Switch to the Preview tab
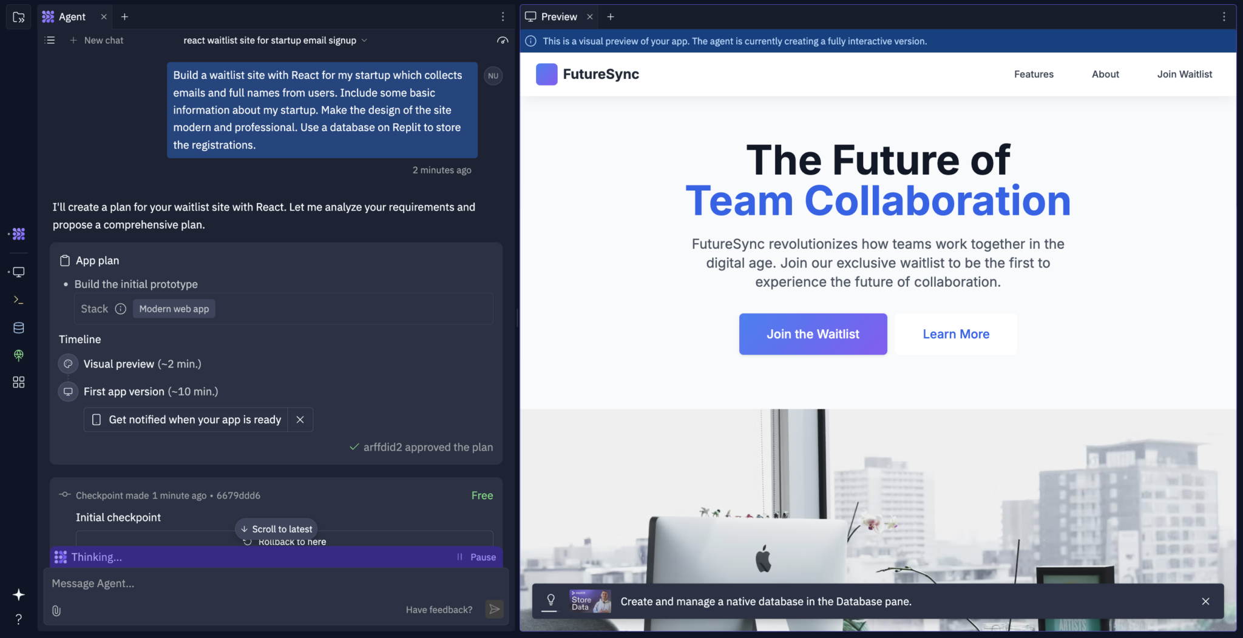This screenshot has width=1243, height=638. coord(557,16)
